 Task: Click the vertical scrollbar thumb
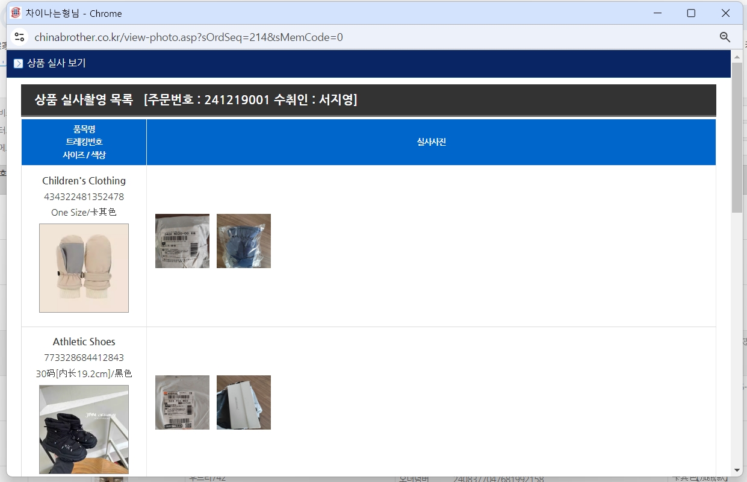click(737, 137)
